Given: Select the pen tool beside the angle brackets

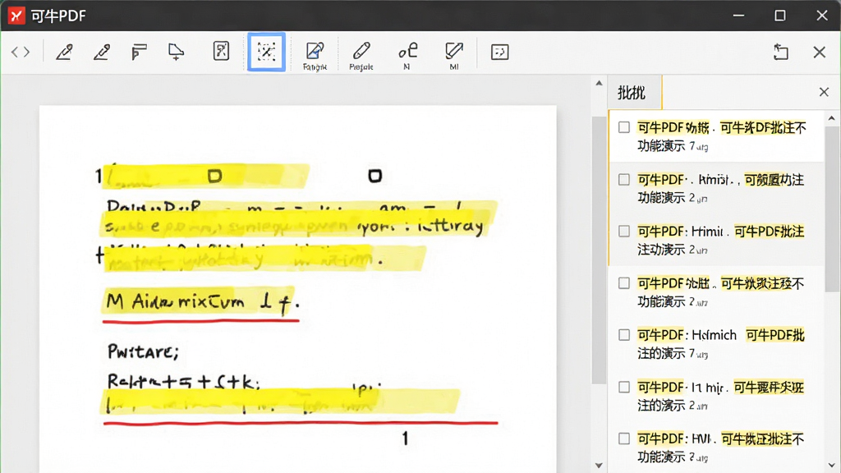Looking at the screenshot, I should click(64, 52).
